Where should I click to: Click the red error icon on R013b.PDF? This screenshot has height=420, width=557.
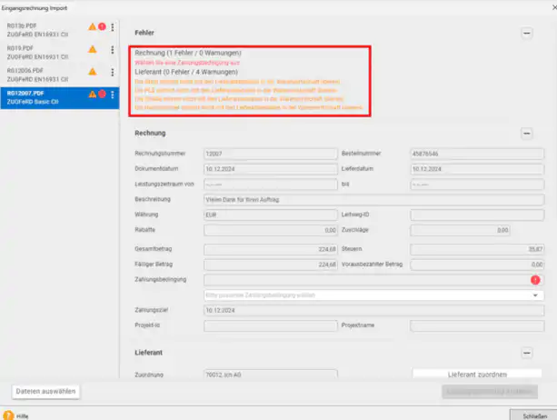102,26
